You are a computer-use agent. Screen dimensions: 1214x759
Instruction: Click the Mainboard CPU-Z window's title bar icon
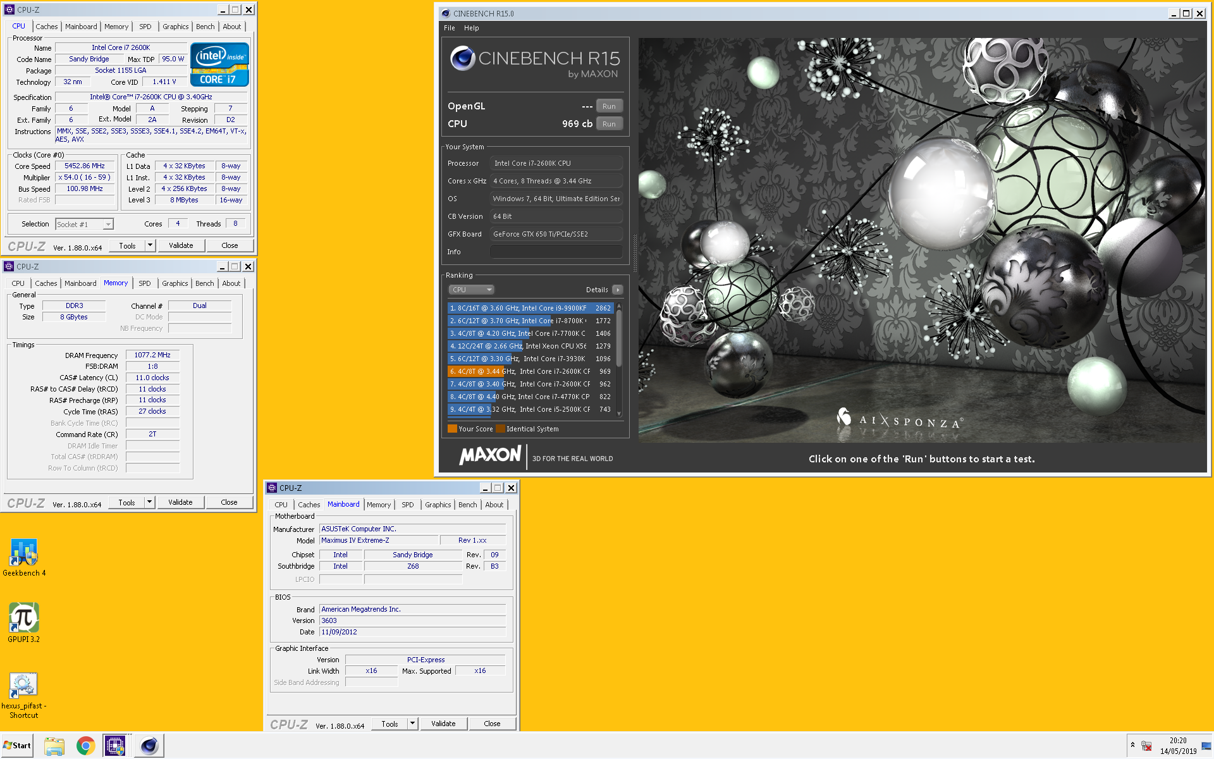pyautogui.click(x=272, y=488)
